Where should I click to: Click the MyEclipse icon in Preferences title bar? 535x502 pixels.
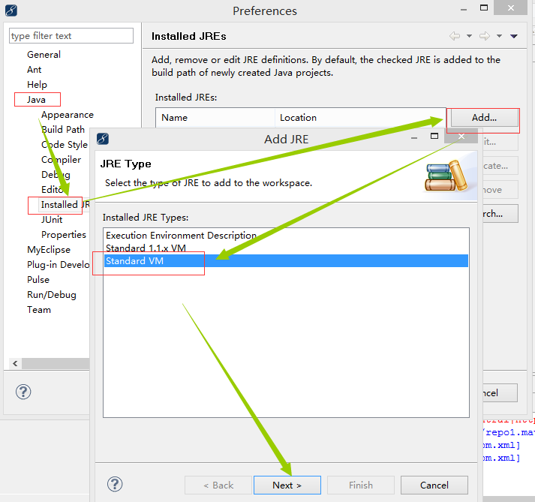click(11, 11)
